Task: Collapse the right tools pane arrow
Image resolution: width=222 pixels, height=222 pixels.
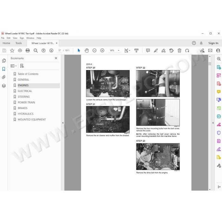Action: point(213,123)
